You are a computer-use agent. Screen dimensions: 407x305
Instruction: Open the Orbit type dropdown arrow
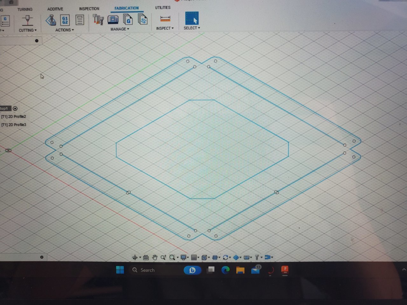pyautogui.click(x=140, y=258)
